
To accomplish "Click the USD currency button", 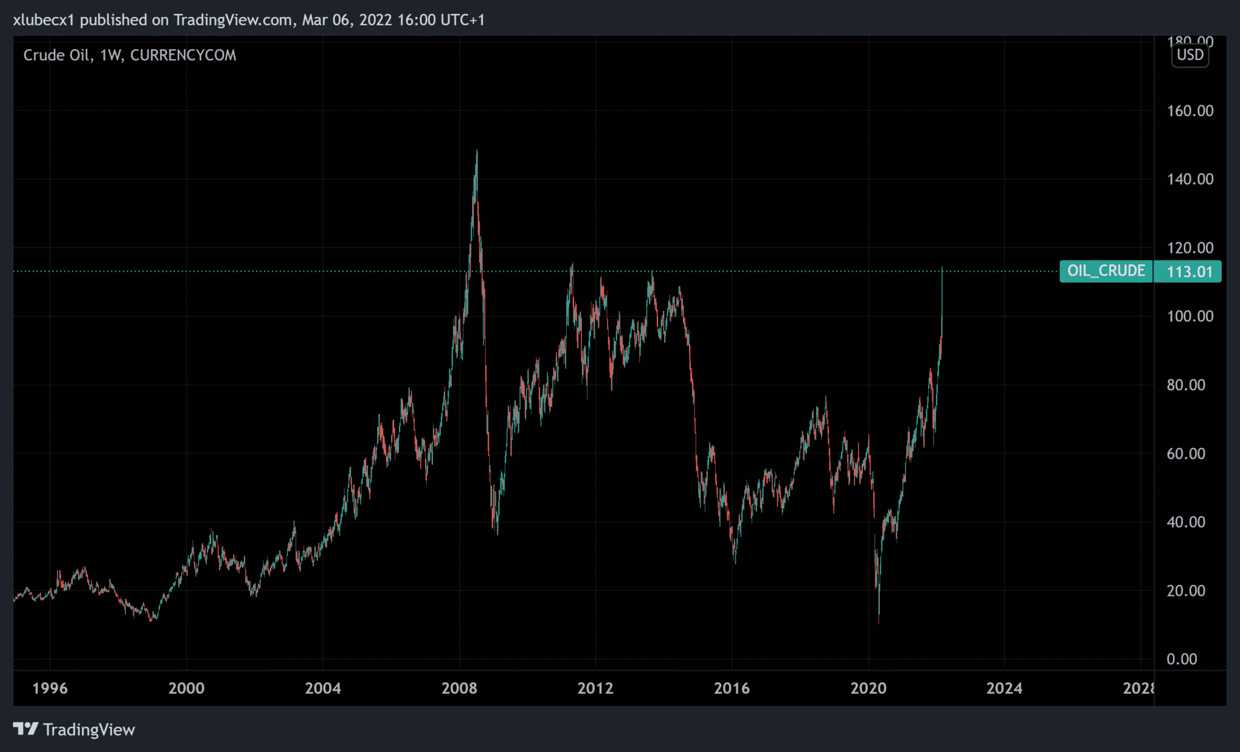I will (x=1190, y=55).
